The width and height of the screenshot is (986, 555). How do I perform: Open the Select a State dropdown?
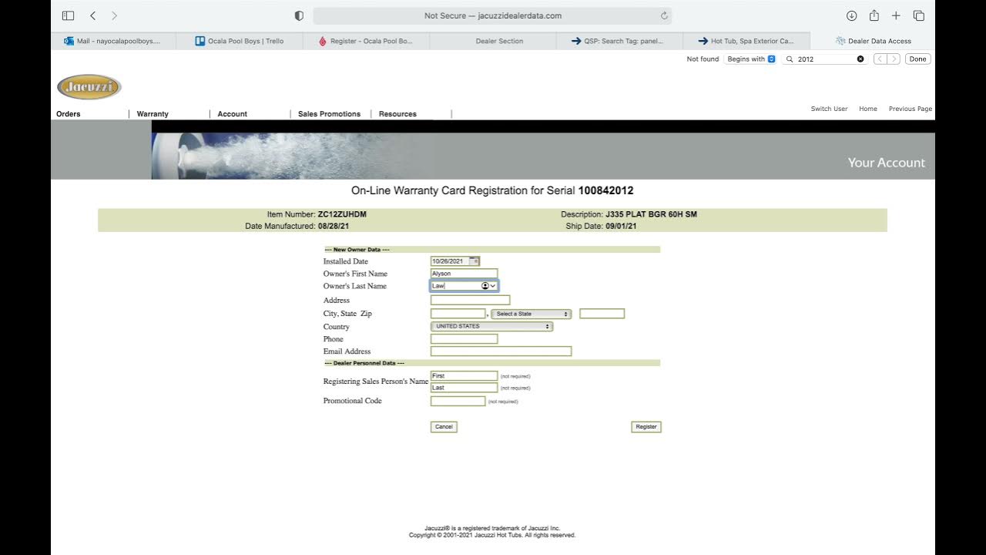[532, 314]
